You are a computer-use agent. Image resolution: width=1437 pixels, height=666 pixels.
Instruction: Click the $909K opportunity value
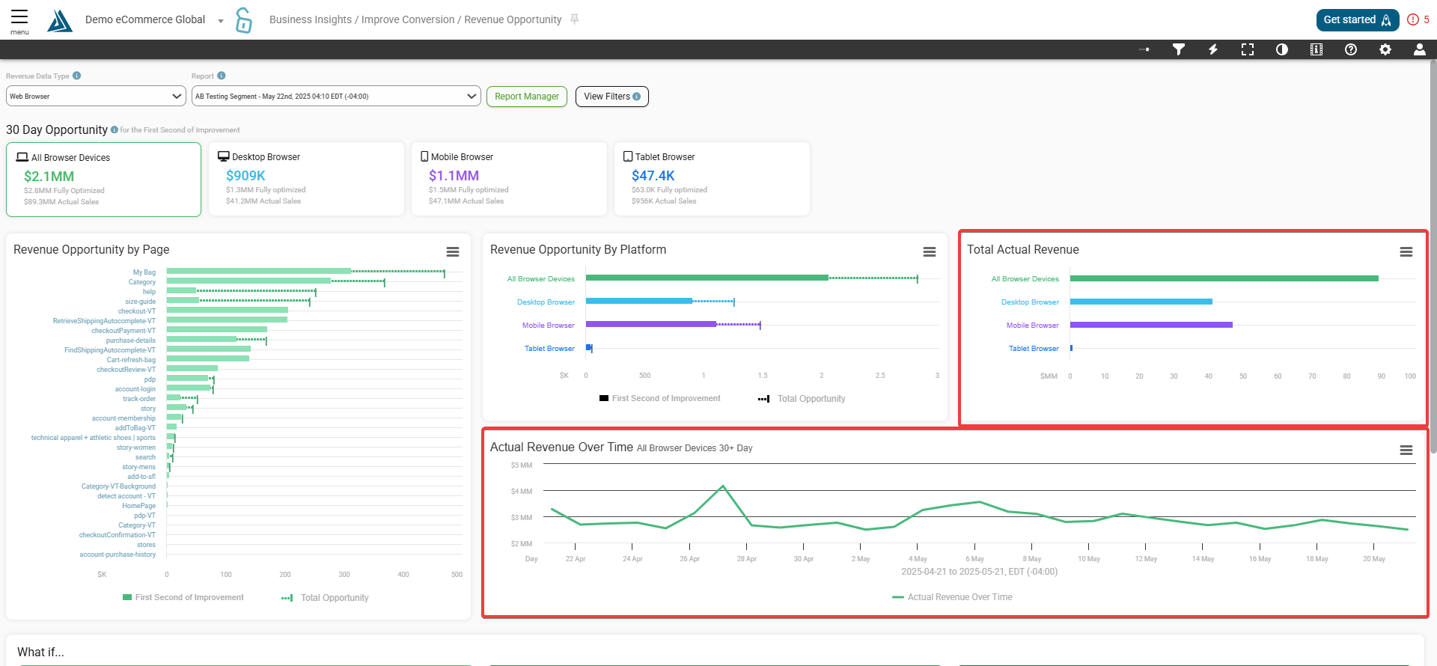point(245,176)
